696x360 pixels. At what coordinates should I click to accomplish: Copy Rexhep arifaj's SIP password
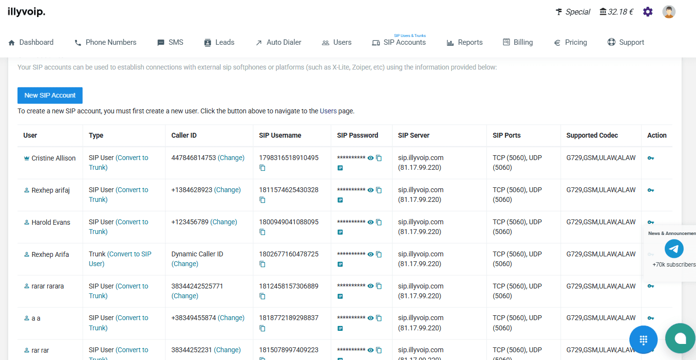pos(379,190)
